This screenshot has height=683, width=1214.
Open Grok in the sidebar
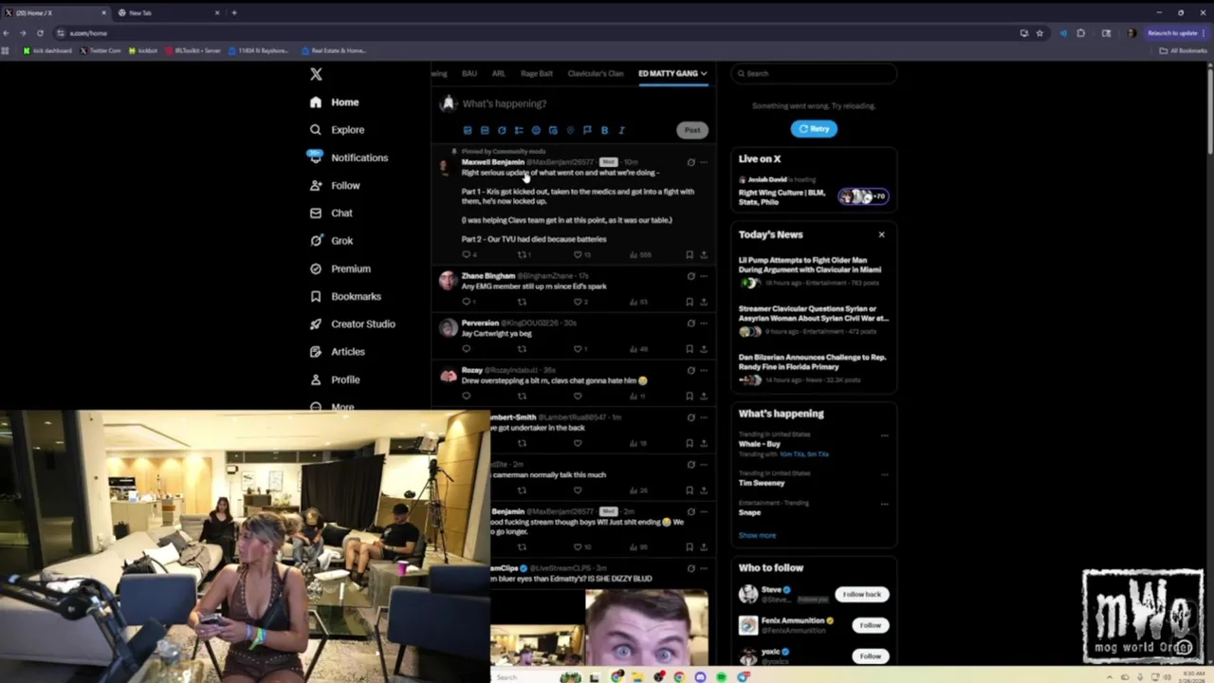331,241
